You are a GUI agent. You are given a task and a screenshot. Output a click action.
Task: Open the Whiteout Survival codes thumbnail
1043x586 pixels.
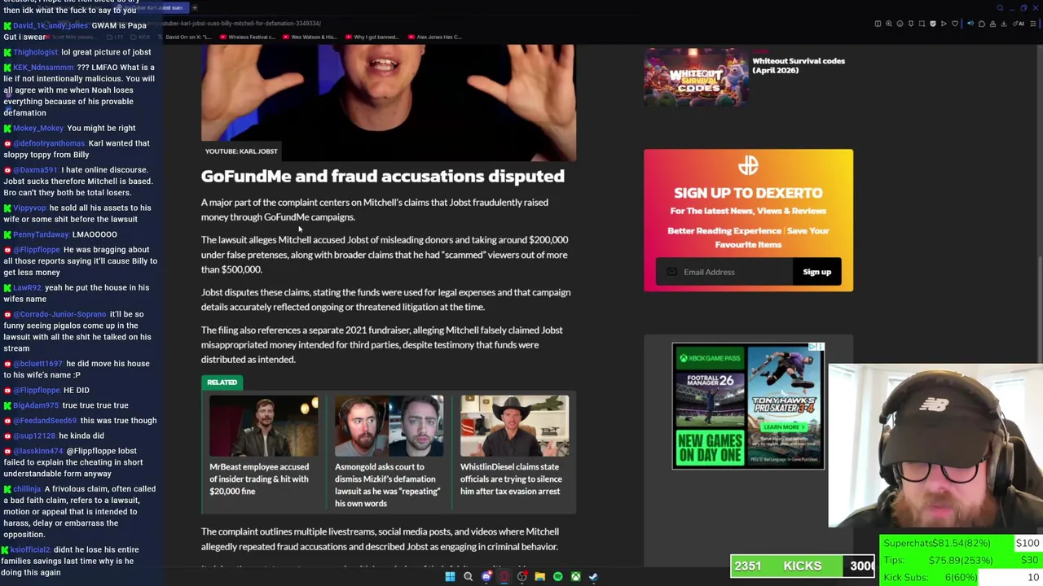point(696,77)
